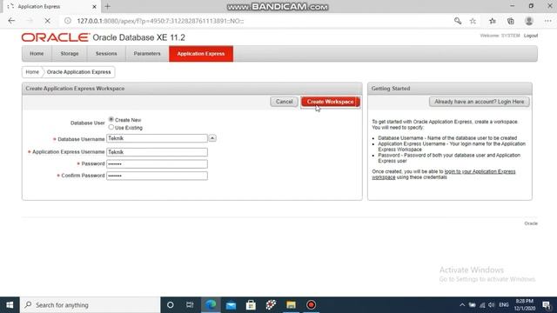Click Oracle Application Express breadcrumb
The height and width of the screenshot is (313, 557).
tap(79, 72)
